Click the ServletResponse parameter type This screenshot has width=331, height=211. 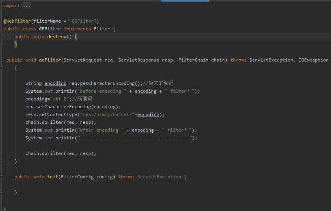tap(139, 60)
